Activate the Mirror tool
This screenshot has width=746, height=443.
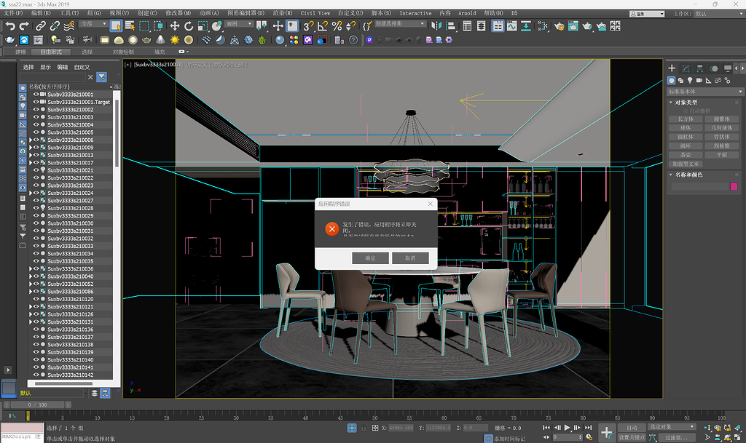435,27
